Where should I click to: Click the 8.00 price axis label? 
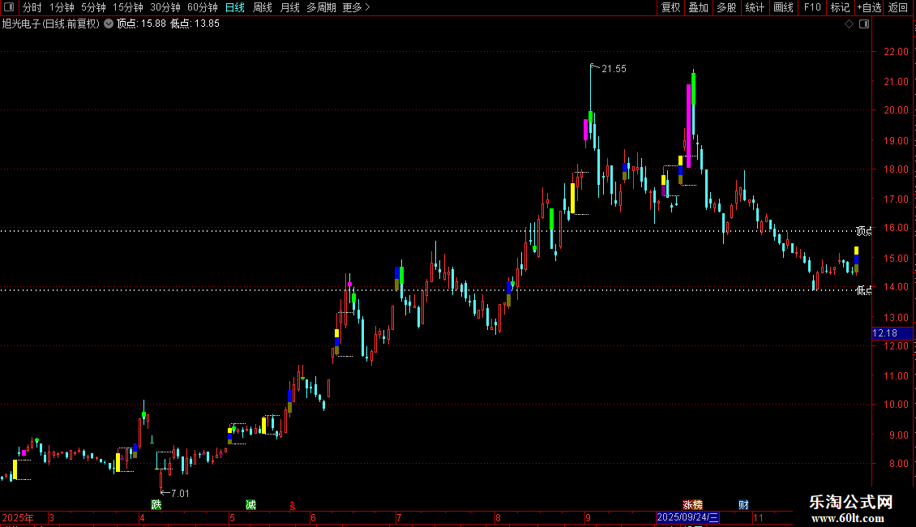point(899,463)
